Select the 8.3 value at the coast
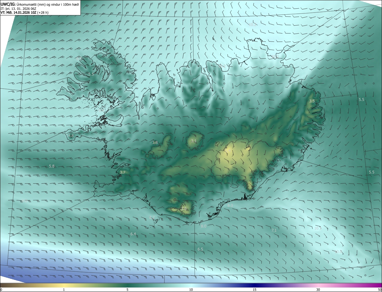 (230, 206)
